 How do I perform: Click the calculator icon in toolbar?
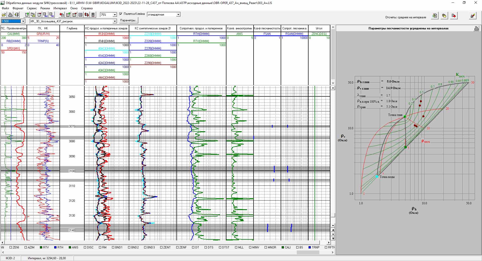(93, 15)
